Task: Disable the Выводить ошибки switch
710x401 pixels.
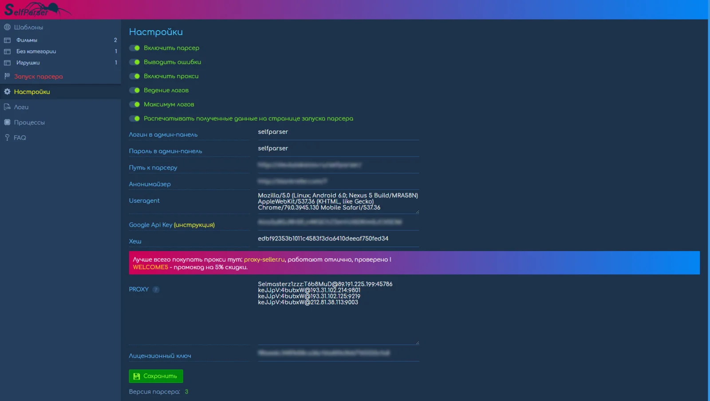Action: pyautogui.click(x=134, y=62)
